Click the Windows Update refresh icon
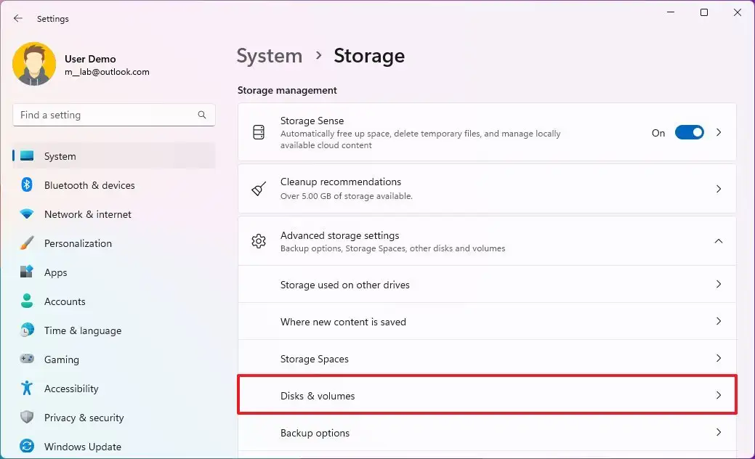Screen dimensions: 755x459 coord(26,447)
